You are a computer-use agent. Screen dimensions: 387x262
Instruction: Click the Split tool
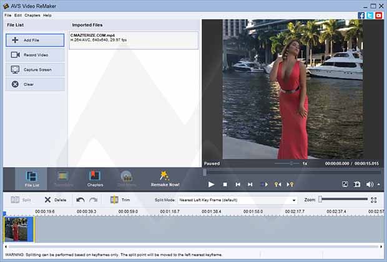[21, 200]
